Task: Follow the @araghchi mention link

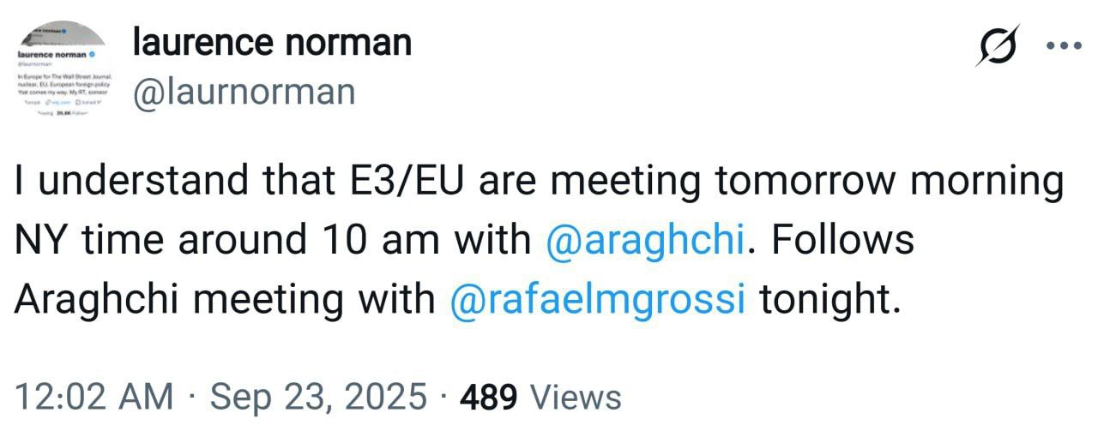Action: coord(644,241)
